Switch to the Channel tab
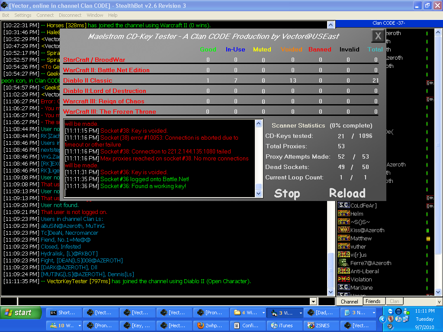This screenshot has height=332, width=443. [349, 301]
